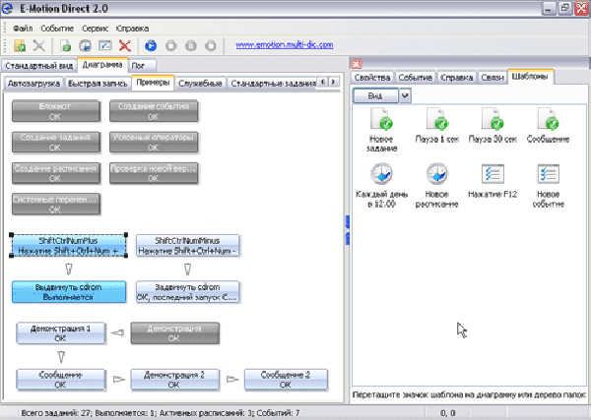Click the 'Вид' view button
The image size is (591, 420).
coord(376,95)
